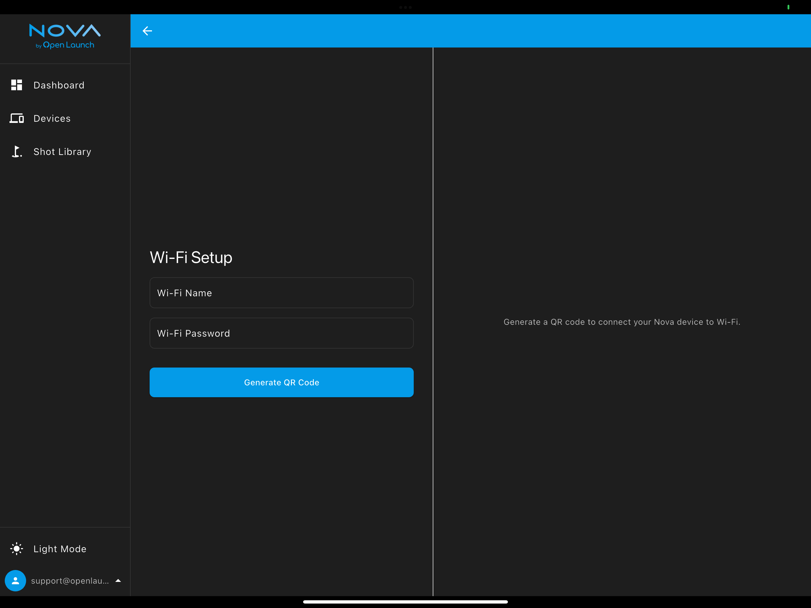Screen dimensions: 811x608
Task: Click the Wi-Fi Setup heading
Action: coord(191,257)
